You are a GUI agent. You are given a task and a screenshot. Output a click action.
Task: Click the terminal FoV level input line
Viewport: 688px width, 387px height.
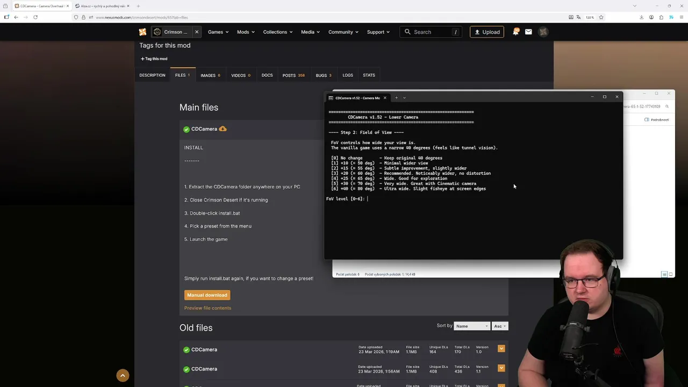347,199
